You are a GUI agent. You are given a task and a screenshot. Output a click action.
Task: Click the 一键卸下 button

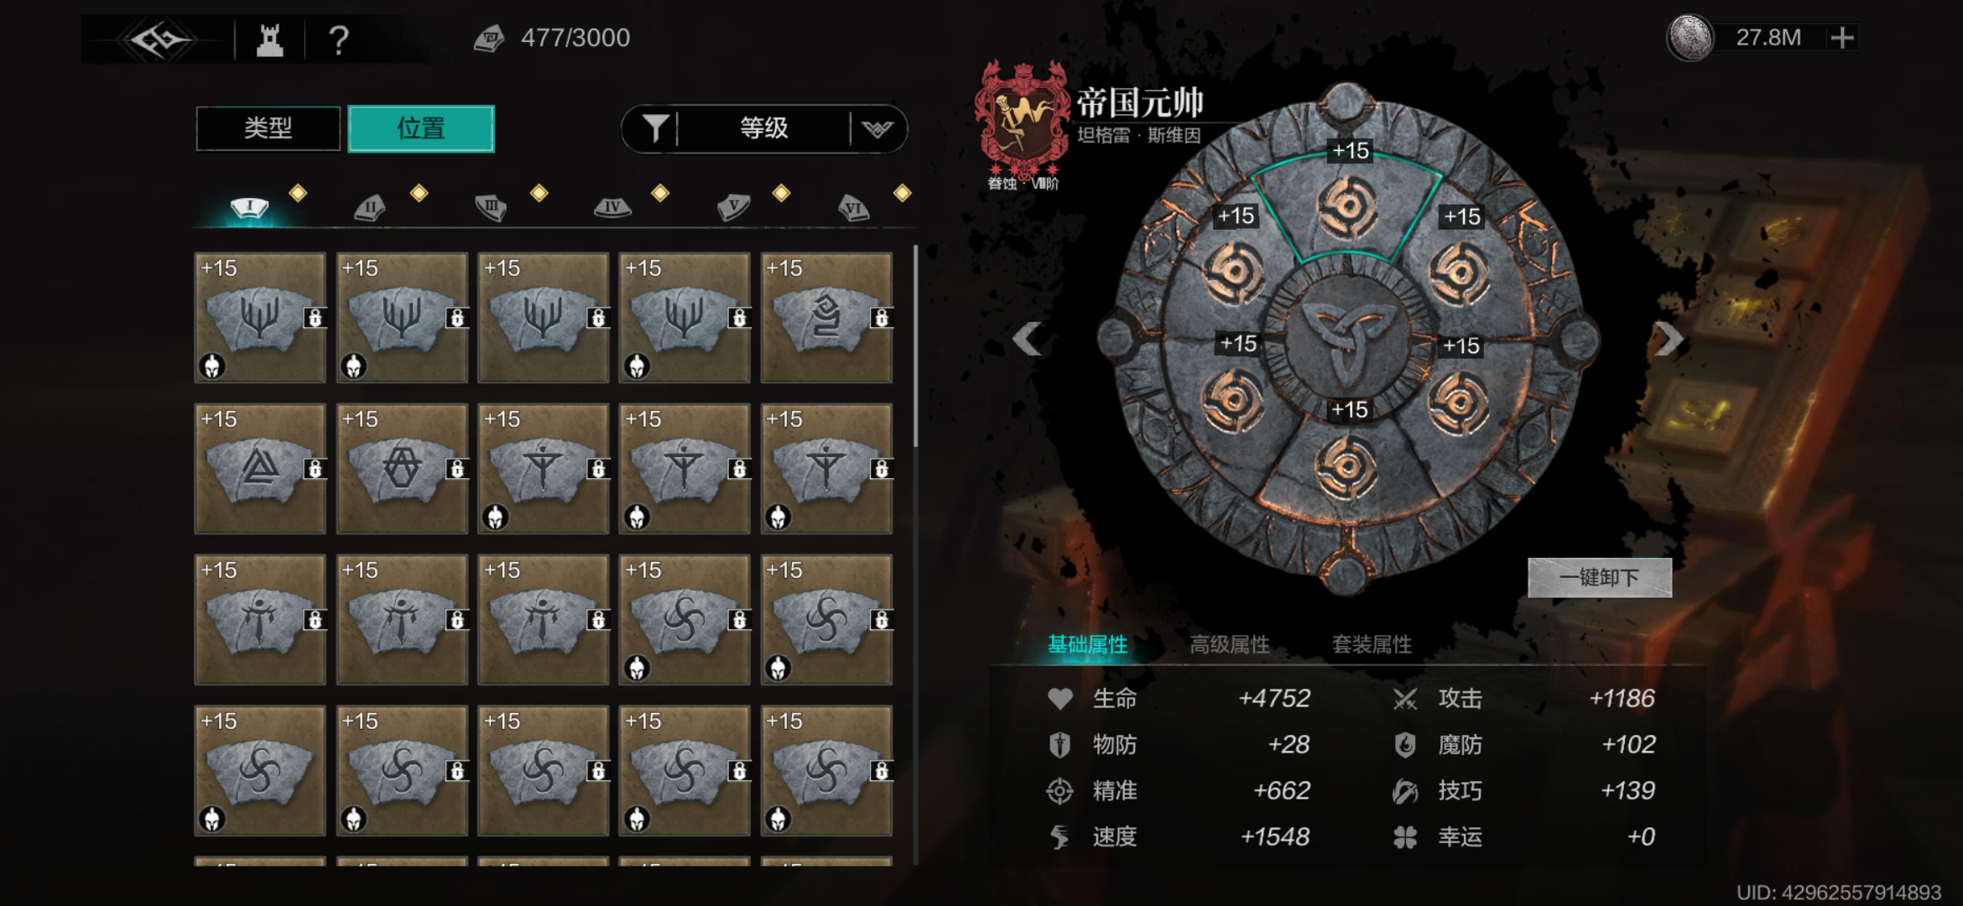click(x=1599, y=577)
